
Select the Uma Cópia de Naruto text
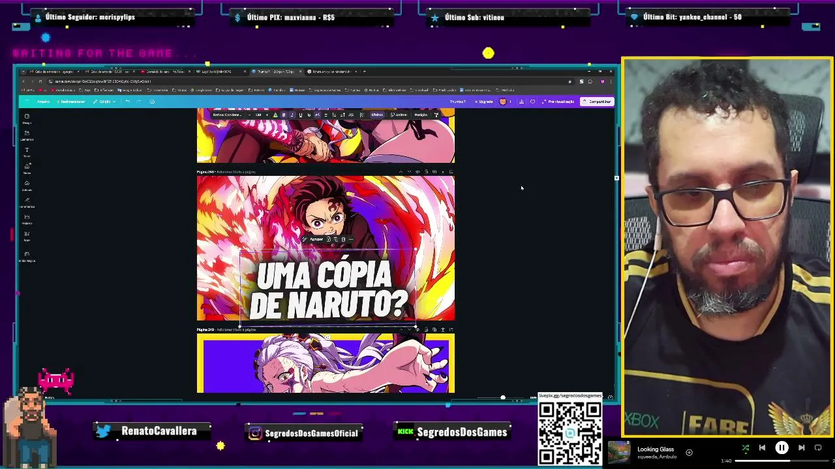point(328,291)
